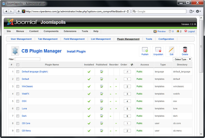
Task: Open the Help menu
Action: (96, 31)
